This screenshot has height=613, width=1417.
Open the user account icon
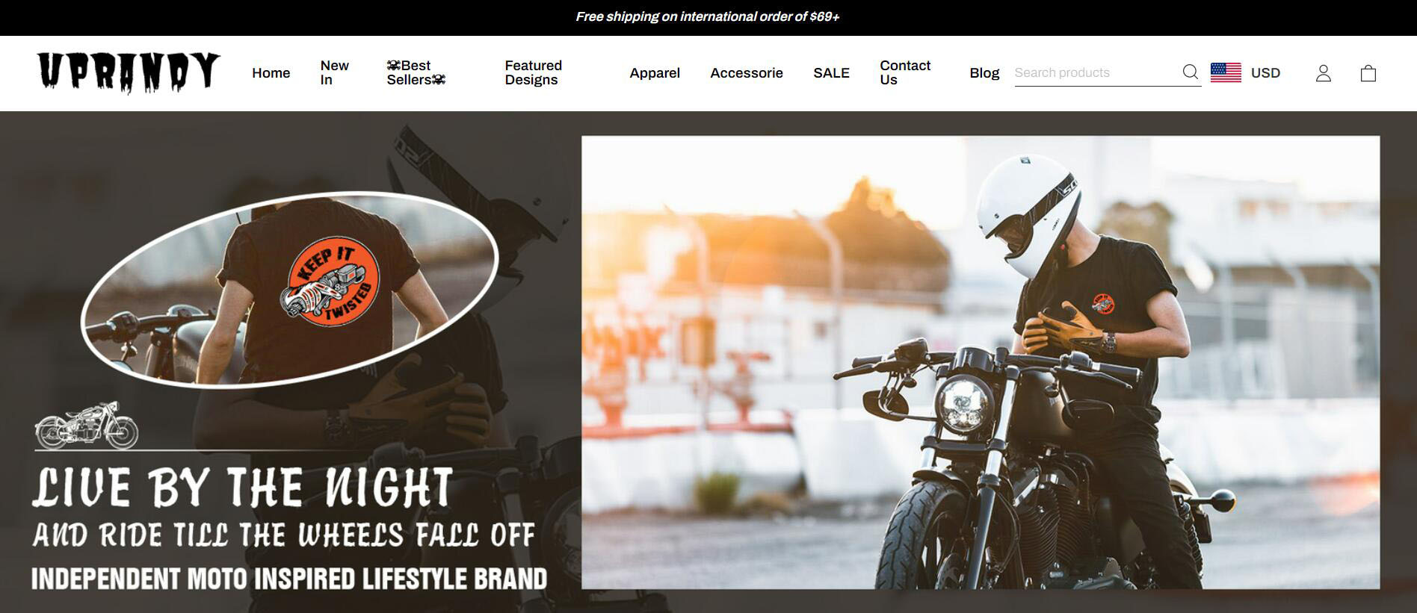pyautogui.click(x=1323, y=73)
